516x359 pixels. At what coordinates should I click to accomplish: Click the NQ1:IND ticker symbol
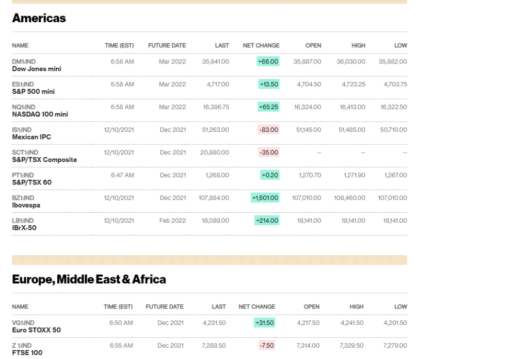24,107
